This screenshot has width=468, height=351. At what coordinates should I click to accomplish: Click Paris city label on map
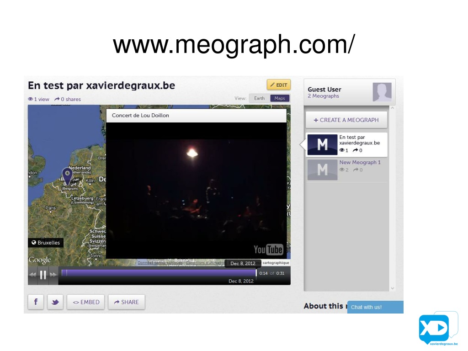click(x=50, y=208)
